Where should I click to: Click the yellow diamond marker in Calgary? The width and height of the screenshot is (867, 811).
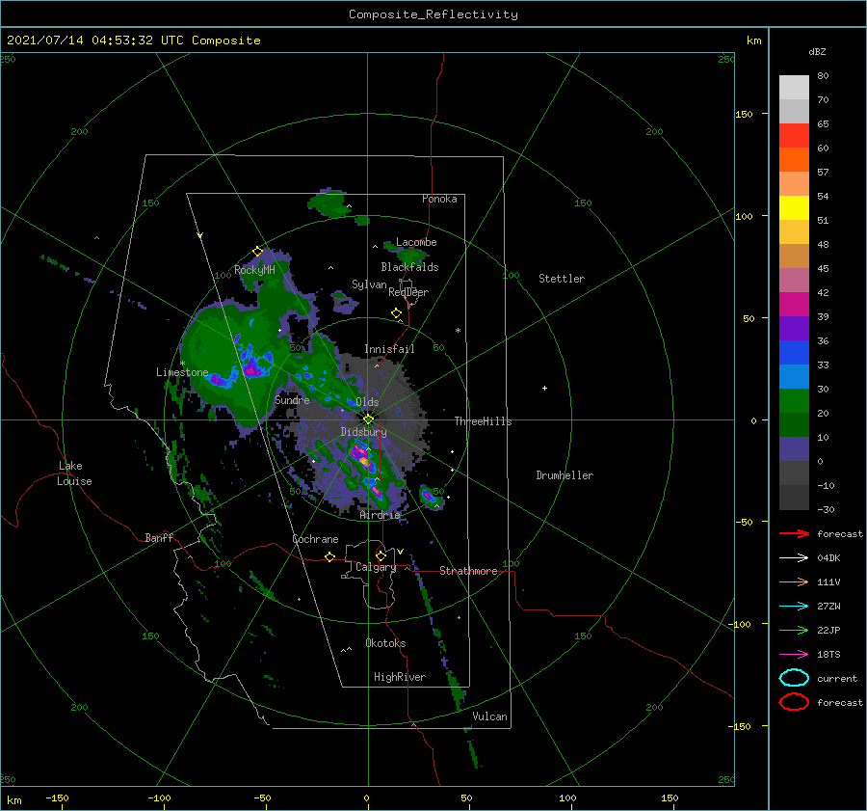point(381,555)
